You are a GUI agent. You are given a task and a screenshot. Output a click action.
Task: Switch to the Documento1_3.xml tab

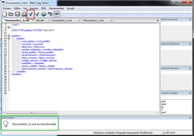tap(61, 20)
